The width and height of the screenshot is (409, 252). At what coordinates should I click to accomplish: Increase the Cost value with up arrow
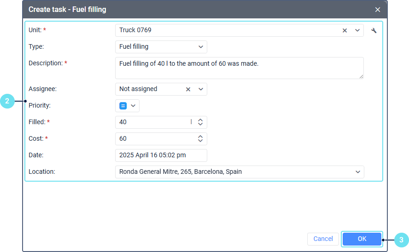click(x=200, y=137)
